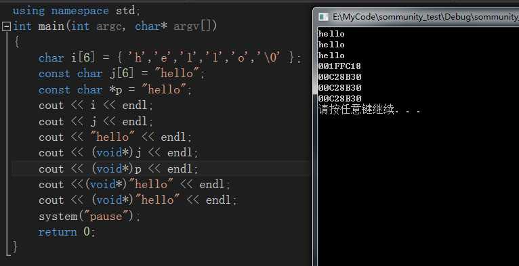Click the 'cout << i << endl;' line
Image resolution: width=519 pixels, height=266 pixels.
[x=96, y=106]
